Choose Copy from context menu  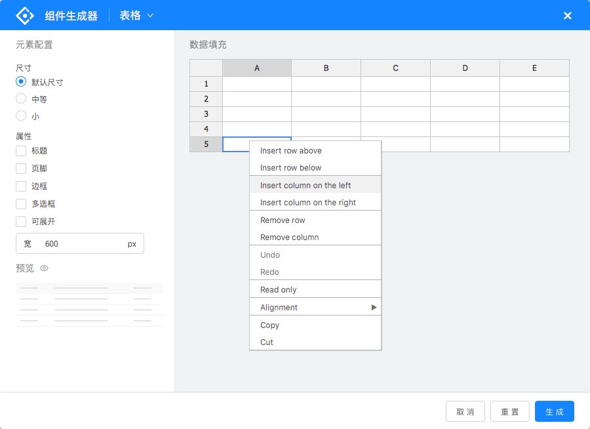(315, 325)
